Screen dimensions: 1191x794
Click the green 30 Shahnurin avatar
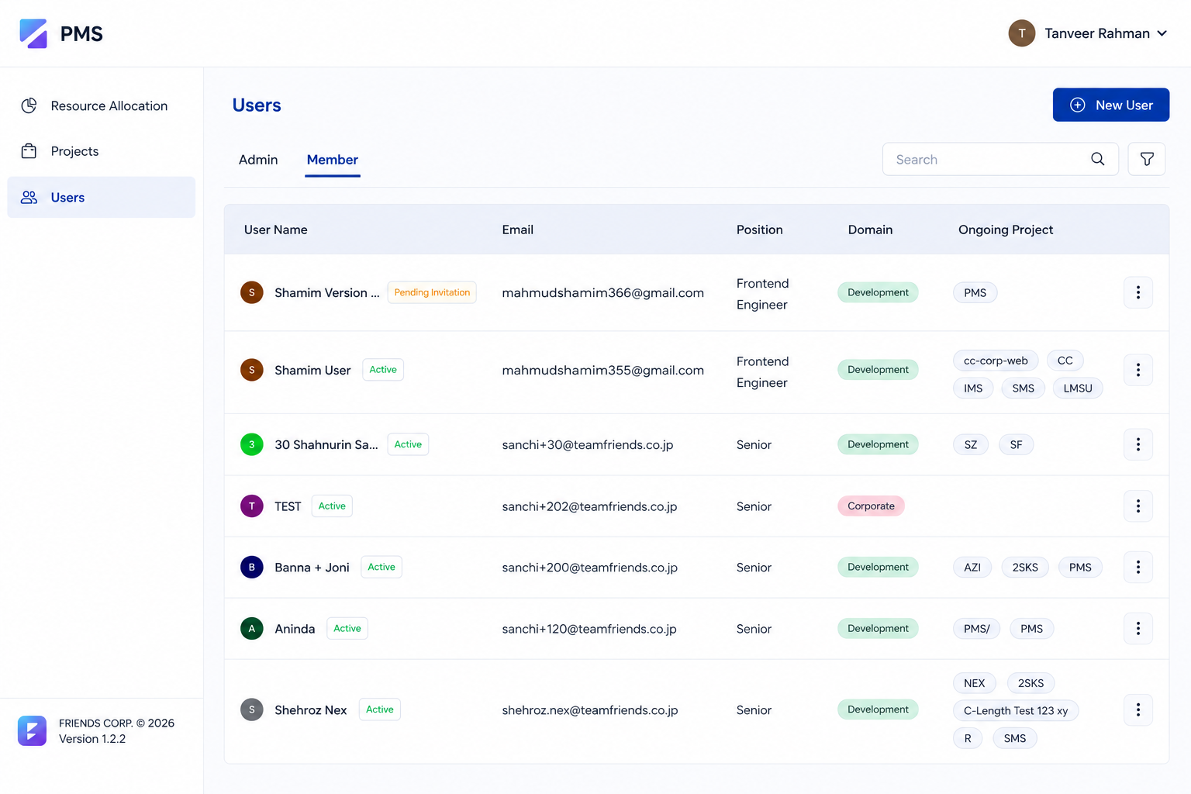click(251, 444)
